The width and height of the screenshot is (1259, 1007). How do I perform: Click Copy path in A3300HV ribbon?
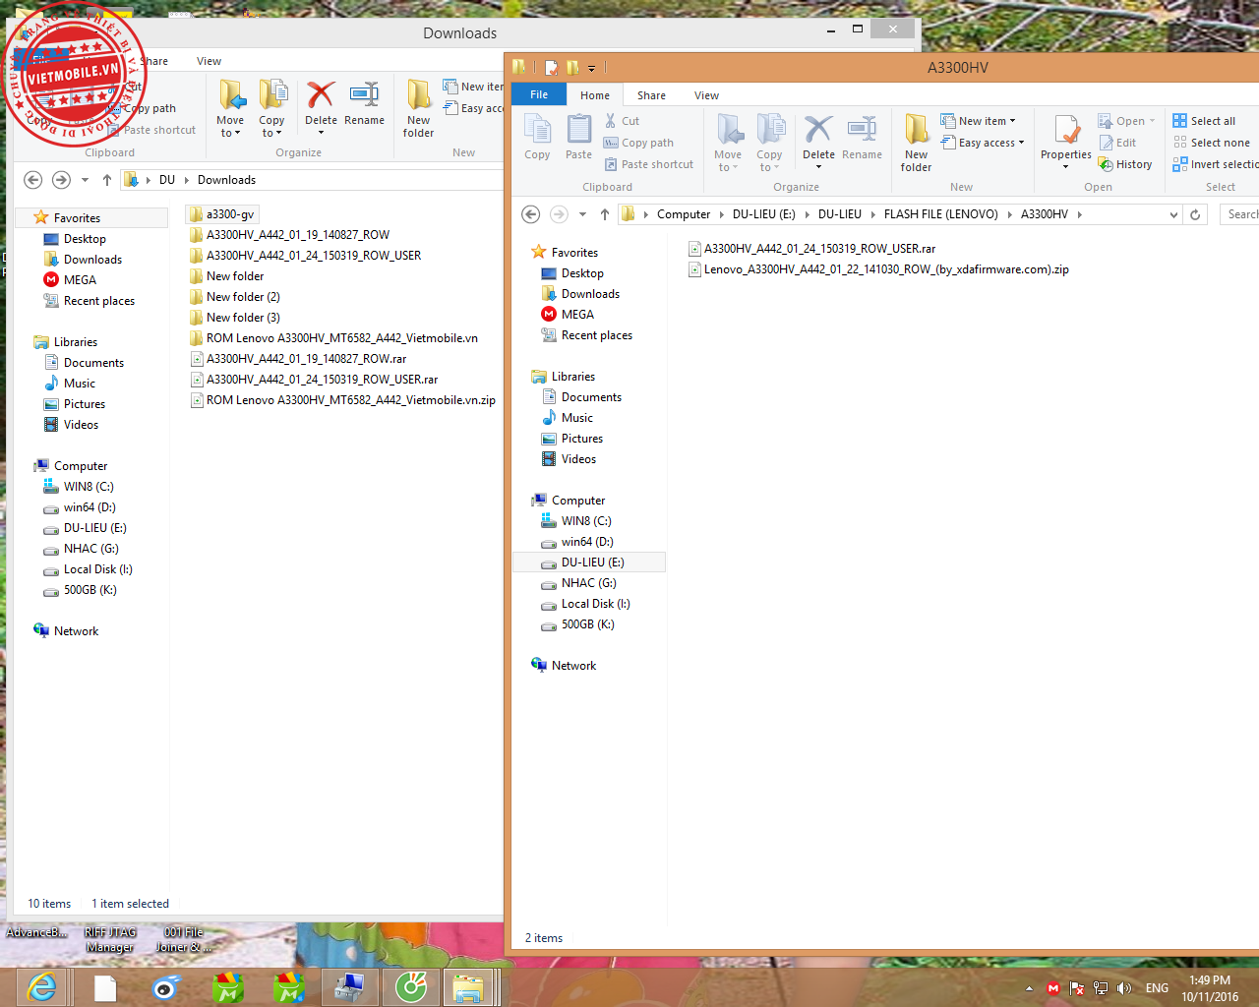pos(639,143)
